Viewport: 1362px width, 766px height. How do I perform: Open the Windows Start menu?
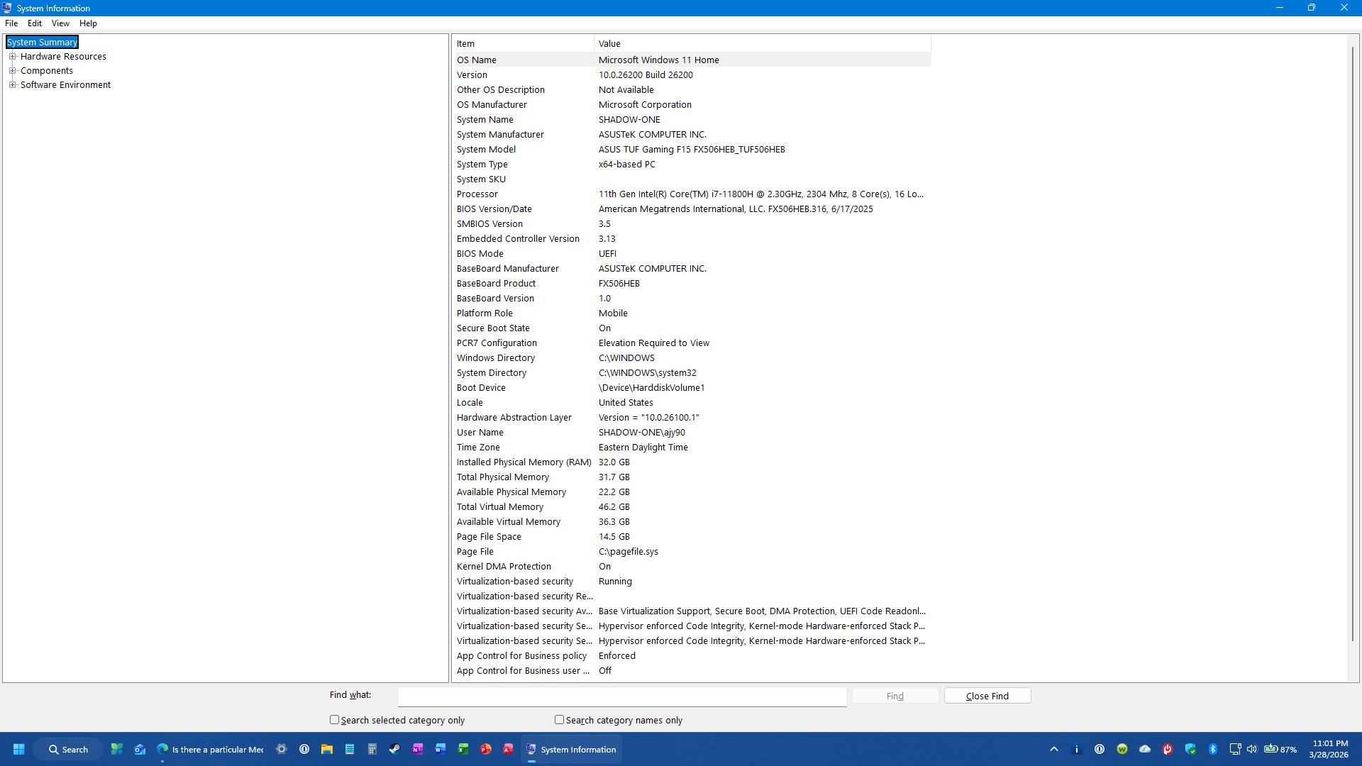[x=19, y=749]
